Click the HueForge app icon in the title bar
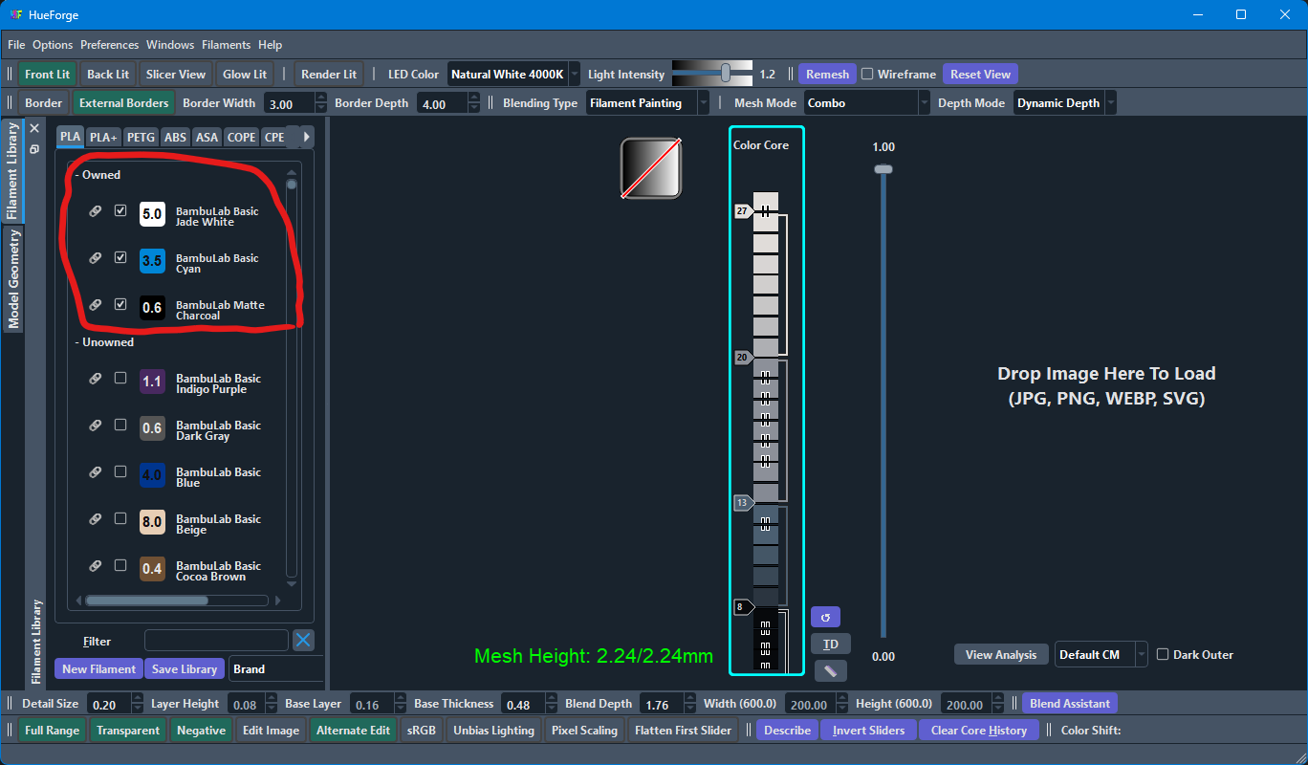 [x=16, y=14]
